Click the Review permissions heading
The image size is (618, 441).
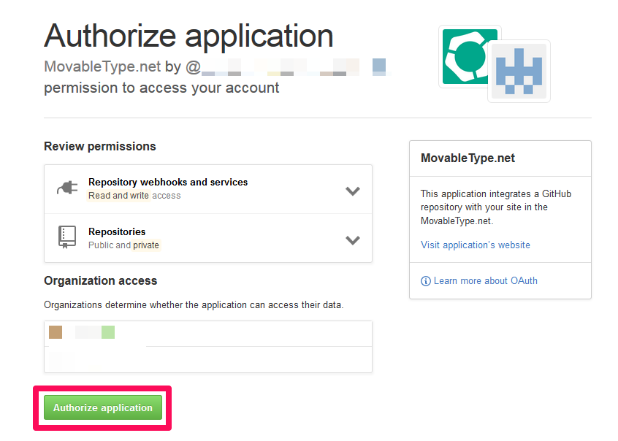pyautogui.click(x=100, y=146)
